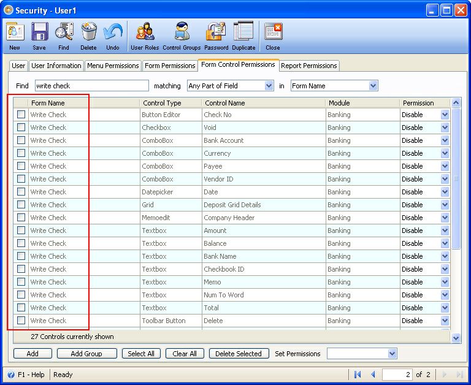
Task: Open the Set Permissions dropdown
Action: pyautogui.click(x=392, y=354)
